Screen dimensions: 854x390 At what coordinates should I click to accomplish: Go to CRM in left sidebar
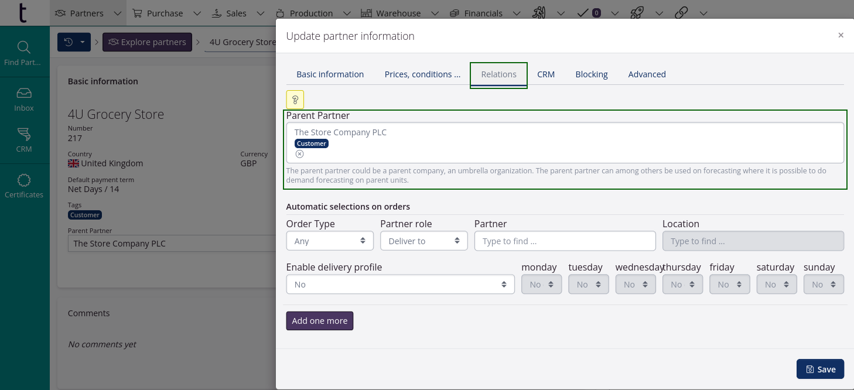[24, 140]
